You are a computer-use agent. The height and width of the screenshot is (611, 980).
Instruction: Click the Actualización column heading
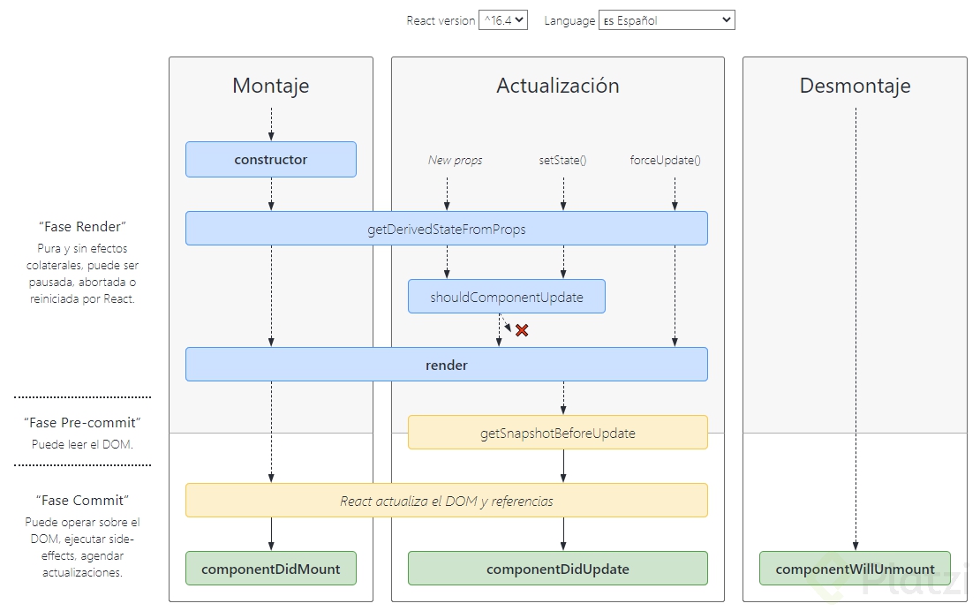click(x=558, y=86)
